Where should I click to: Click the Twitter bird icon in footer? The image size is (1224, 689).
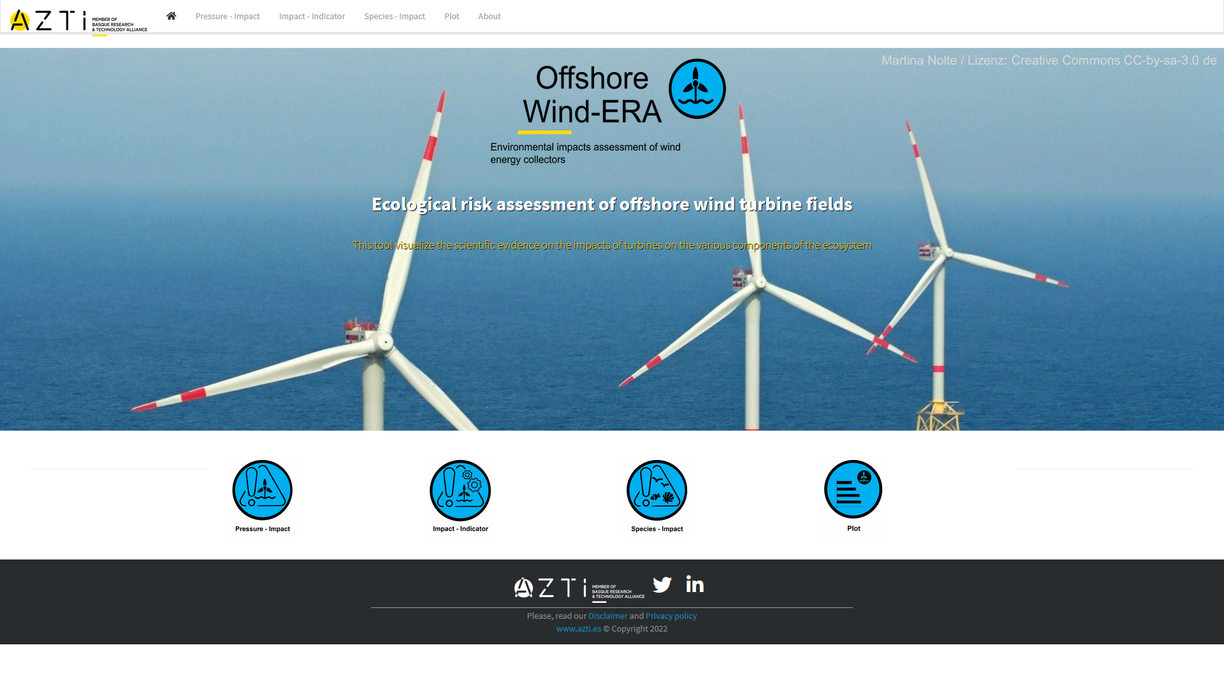662,584
